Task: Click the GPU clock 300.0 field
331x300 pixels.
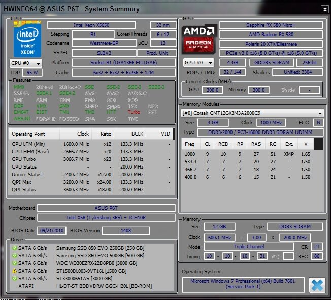Action: pyautogui.click(x=212, y=90)
